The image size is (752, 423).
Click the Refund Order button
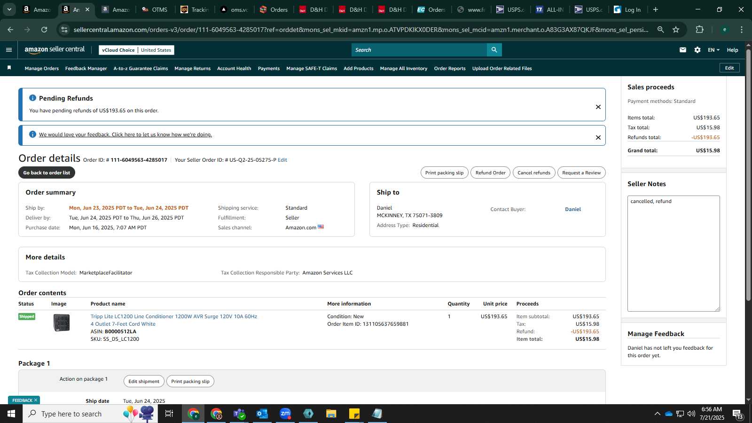coord(490,172)
